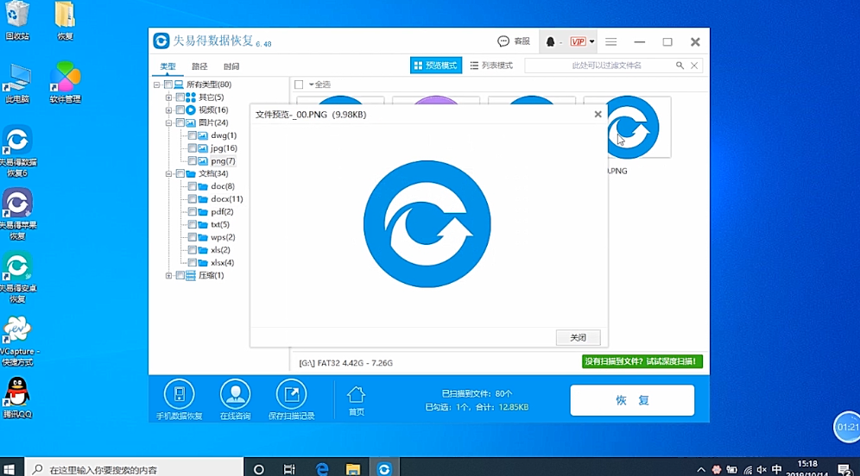This screenshot has height=476, width=860.
Task: Click the 关闭 button in preview dialog
Action: (579, 337)
